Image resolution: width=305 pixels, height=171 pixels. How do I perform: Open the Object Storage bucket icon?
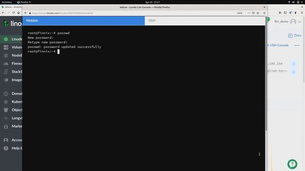coord(6,110)
